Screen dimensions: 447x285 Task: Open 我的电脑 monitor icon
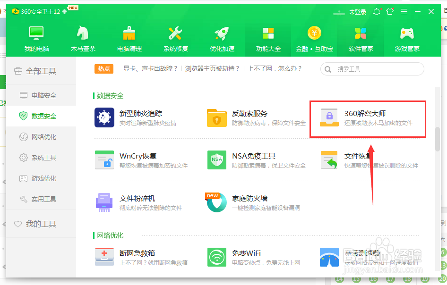36,33
